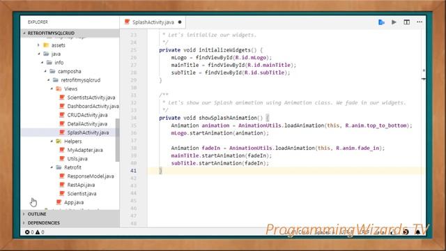Open the More Actions ellipsis menu
446x251 pixels.
(x=420, y=22)
